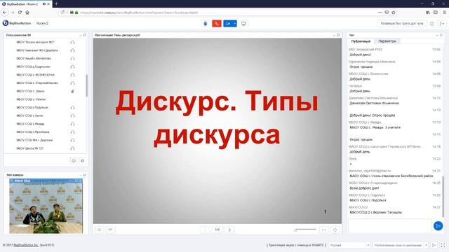Go to the previous slide
Image resolution: width=449 pixels, height=252 pixels.
pyautogui.click(x=205, y=230)
